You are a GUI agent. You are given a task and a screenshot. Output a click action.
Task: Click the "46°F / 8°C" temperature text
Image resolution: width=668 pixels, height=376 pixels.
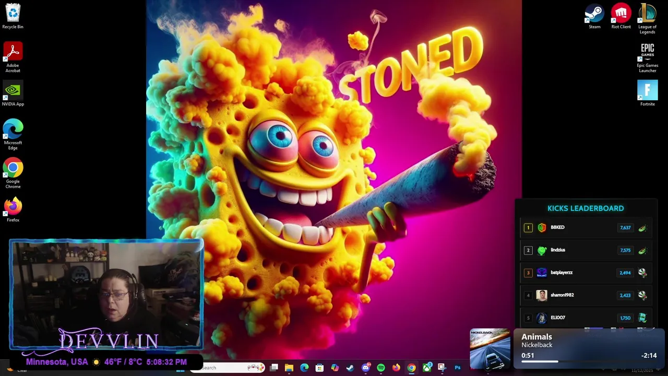click(x=123, y=362)
